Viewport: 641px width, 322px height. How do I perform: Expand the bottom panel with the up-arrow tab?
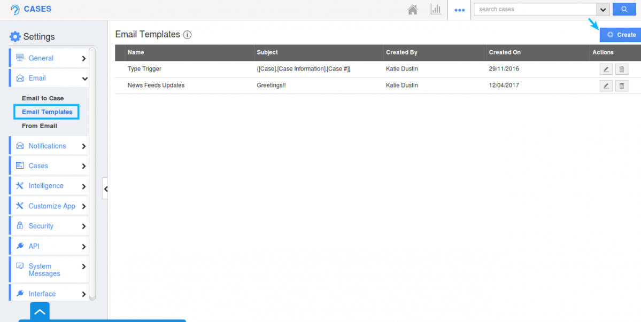click(x=40, y=312)
